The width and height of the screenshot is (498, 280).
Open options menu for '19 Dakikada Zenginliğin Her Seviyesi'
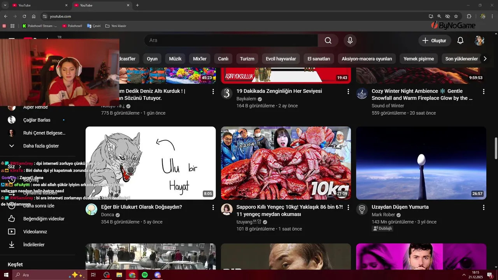(x=348, y=91)
